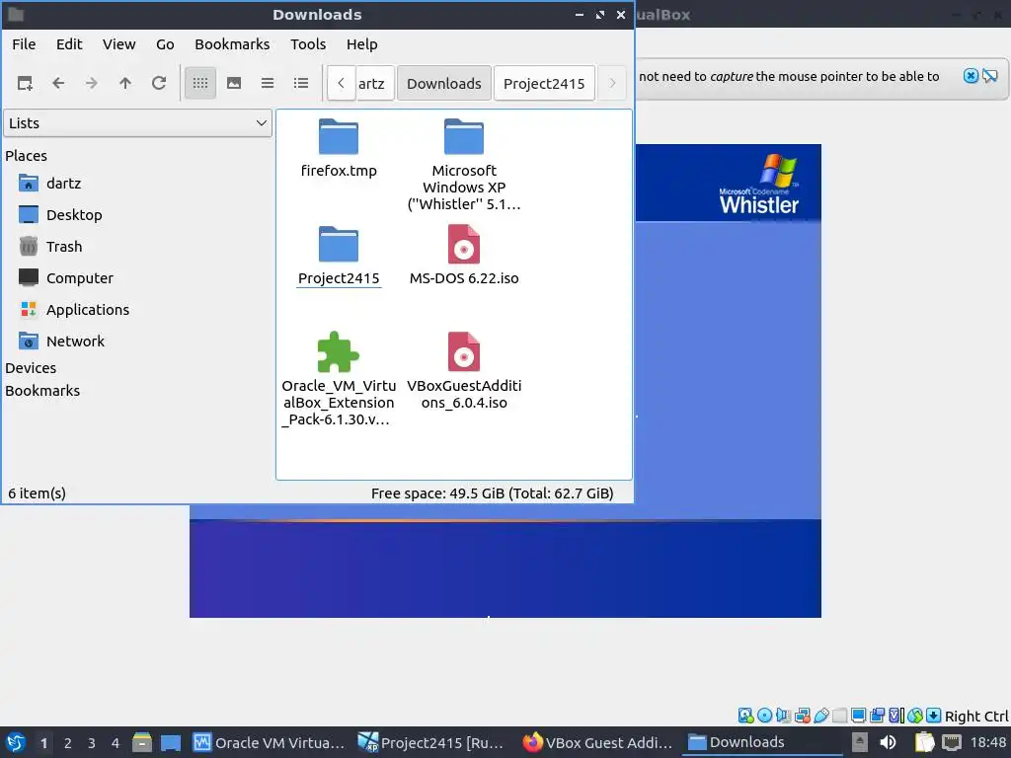Switch to thumbnail view
1011x758 pixels.
coord(234,83)
